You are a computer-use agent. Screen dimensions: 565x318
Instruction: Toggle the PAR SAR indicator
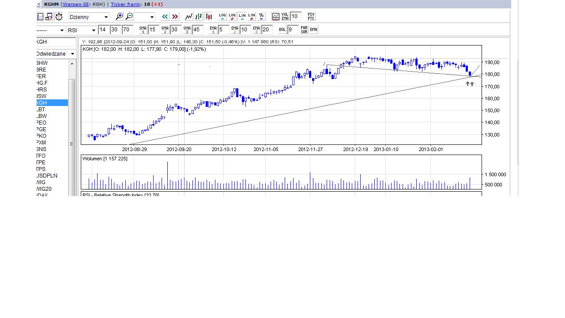(x=304, y=30)
